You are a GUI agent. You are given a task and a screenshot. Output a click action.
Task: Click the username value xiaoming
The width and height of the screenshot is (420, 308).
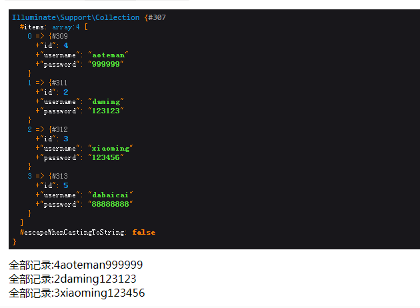(x=111, y=149)
